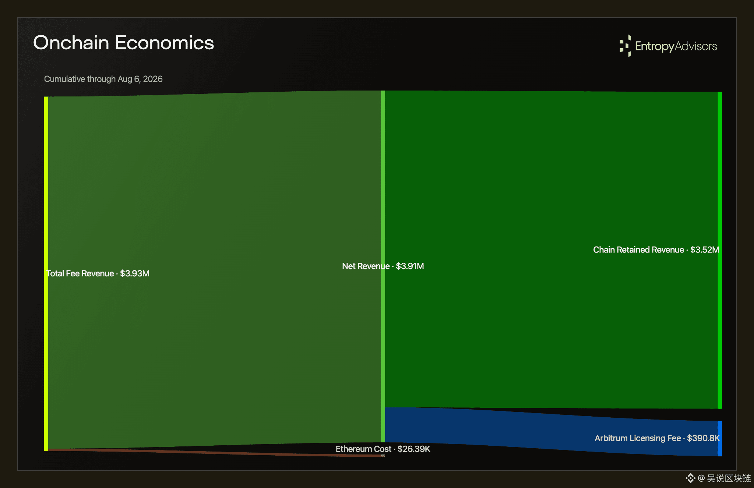Select "Chain Retained Revenue · $3.52M" label
The width and height of the screenshot is (754, 488).
tap(656, 250)
